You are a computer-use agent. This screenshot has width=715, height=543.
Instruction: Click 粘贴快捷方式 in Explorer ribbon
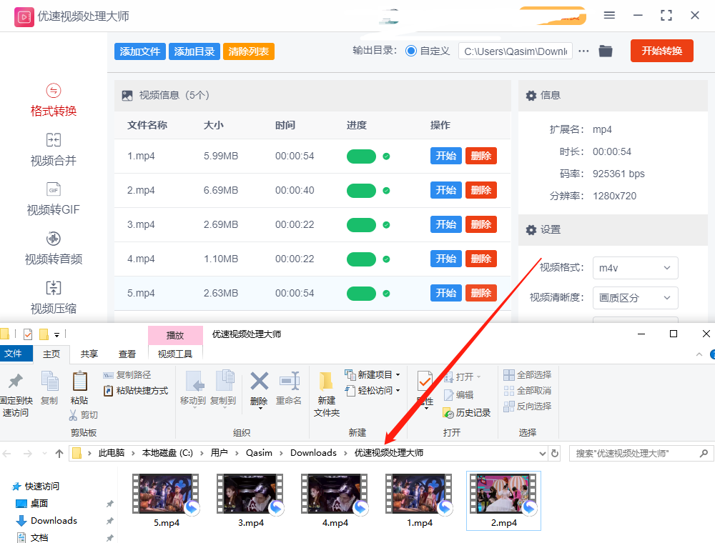point(136,391)
